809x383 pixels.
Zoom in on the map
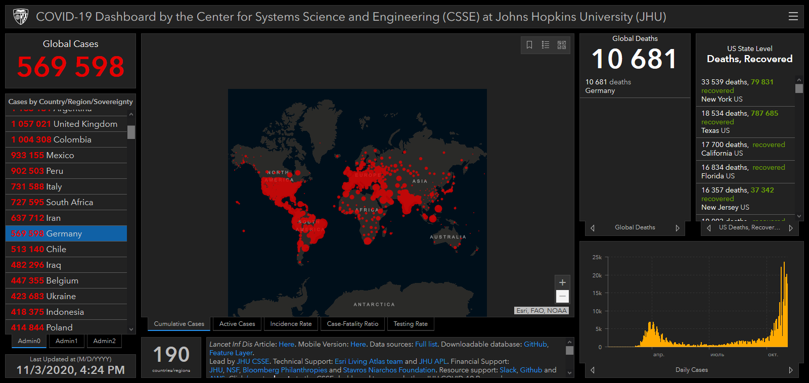tap(562, 282)
